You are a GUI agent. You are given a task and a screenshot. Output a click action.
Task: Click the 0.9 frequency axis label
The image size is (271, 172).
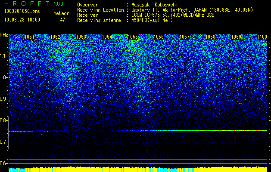(4, 99)
